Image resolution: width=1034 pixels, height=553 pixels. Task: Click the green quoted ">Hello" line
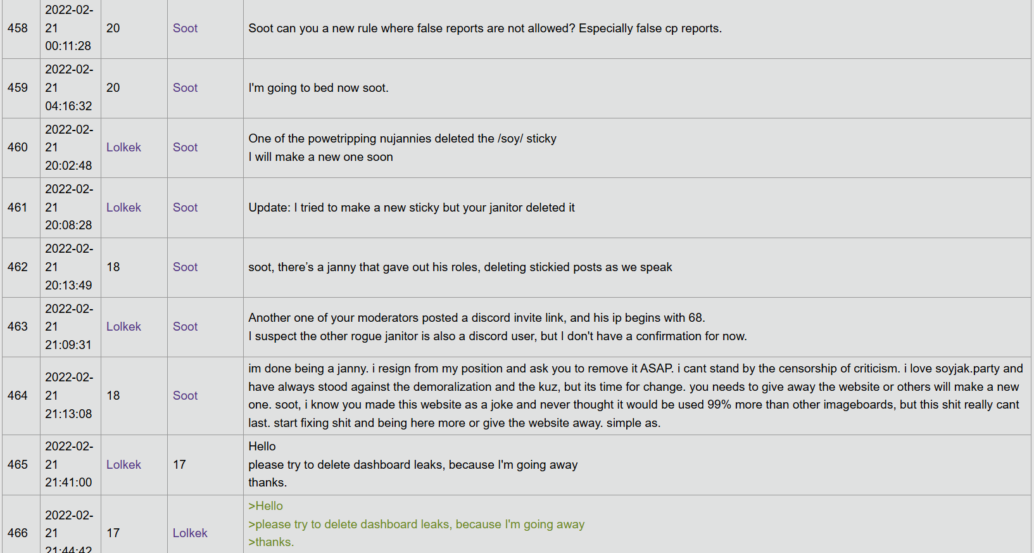pos(266,506)
